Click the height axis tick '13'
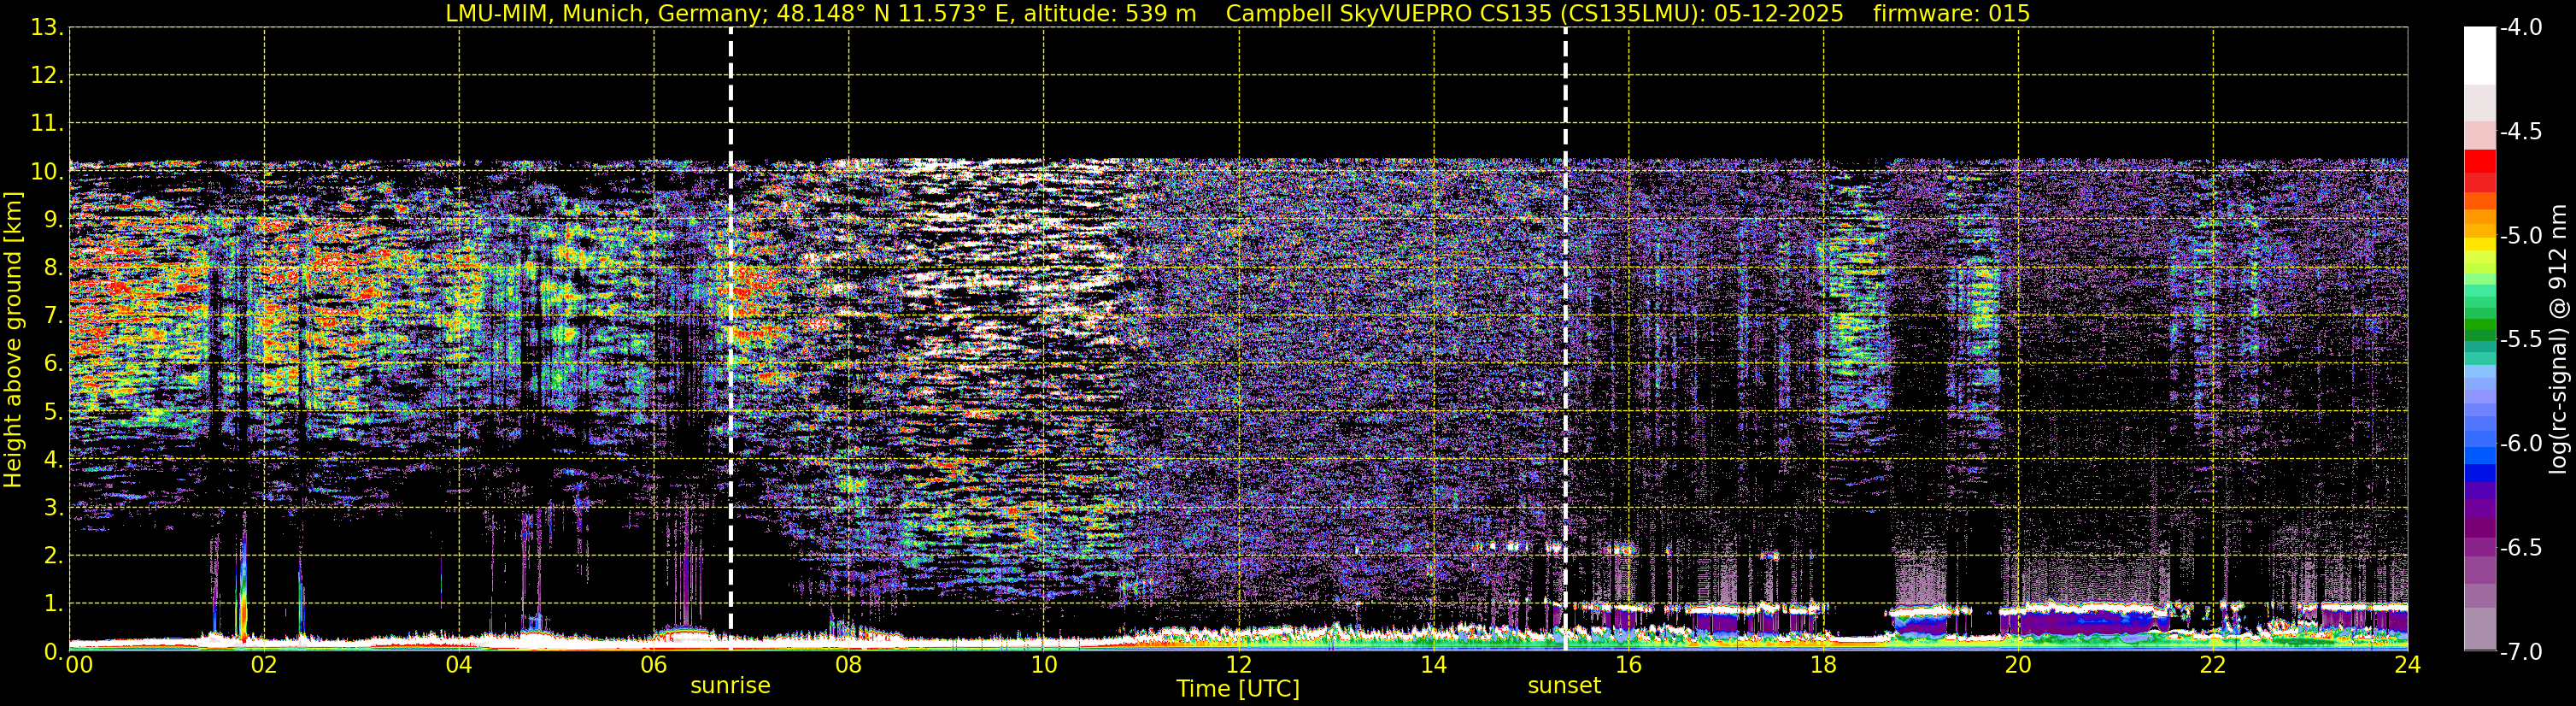This screenshot has width=2576, height=706. pyautogui.click(x=45, y=28)
